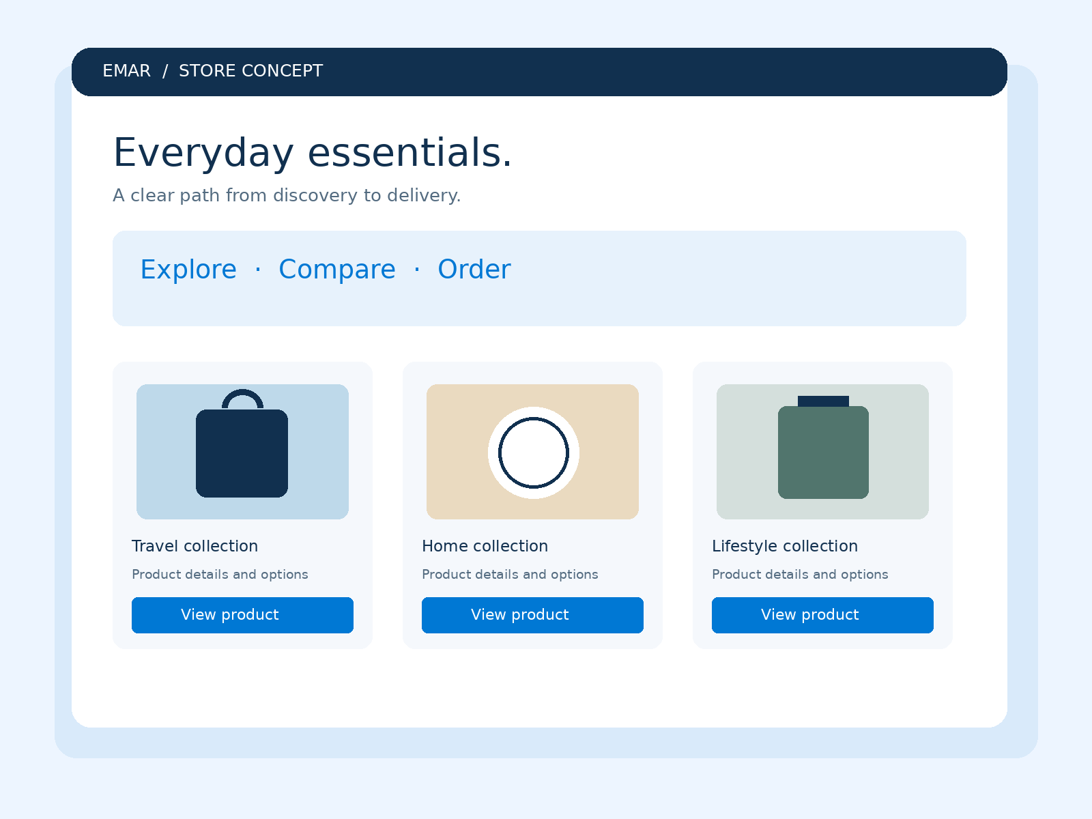This screenshot has height=819, width=1092.
Task: Click STORE CONCEPT in the header breadcrumb
Action: 250,71
